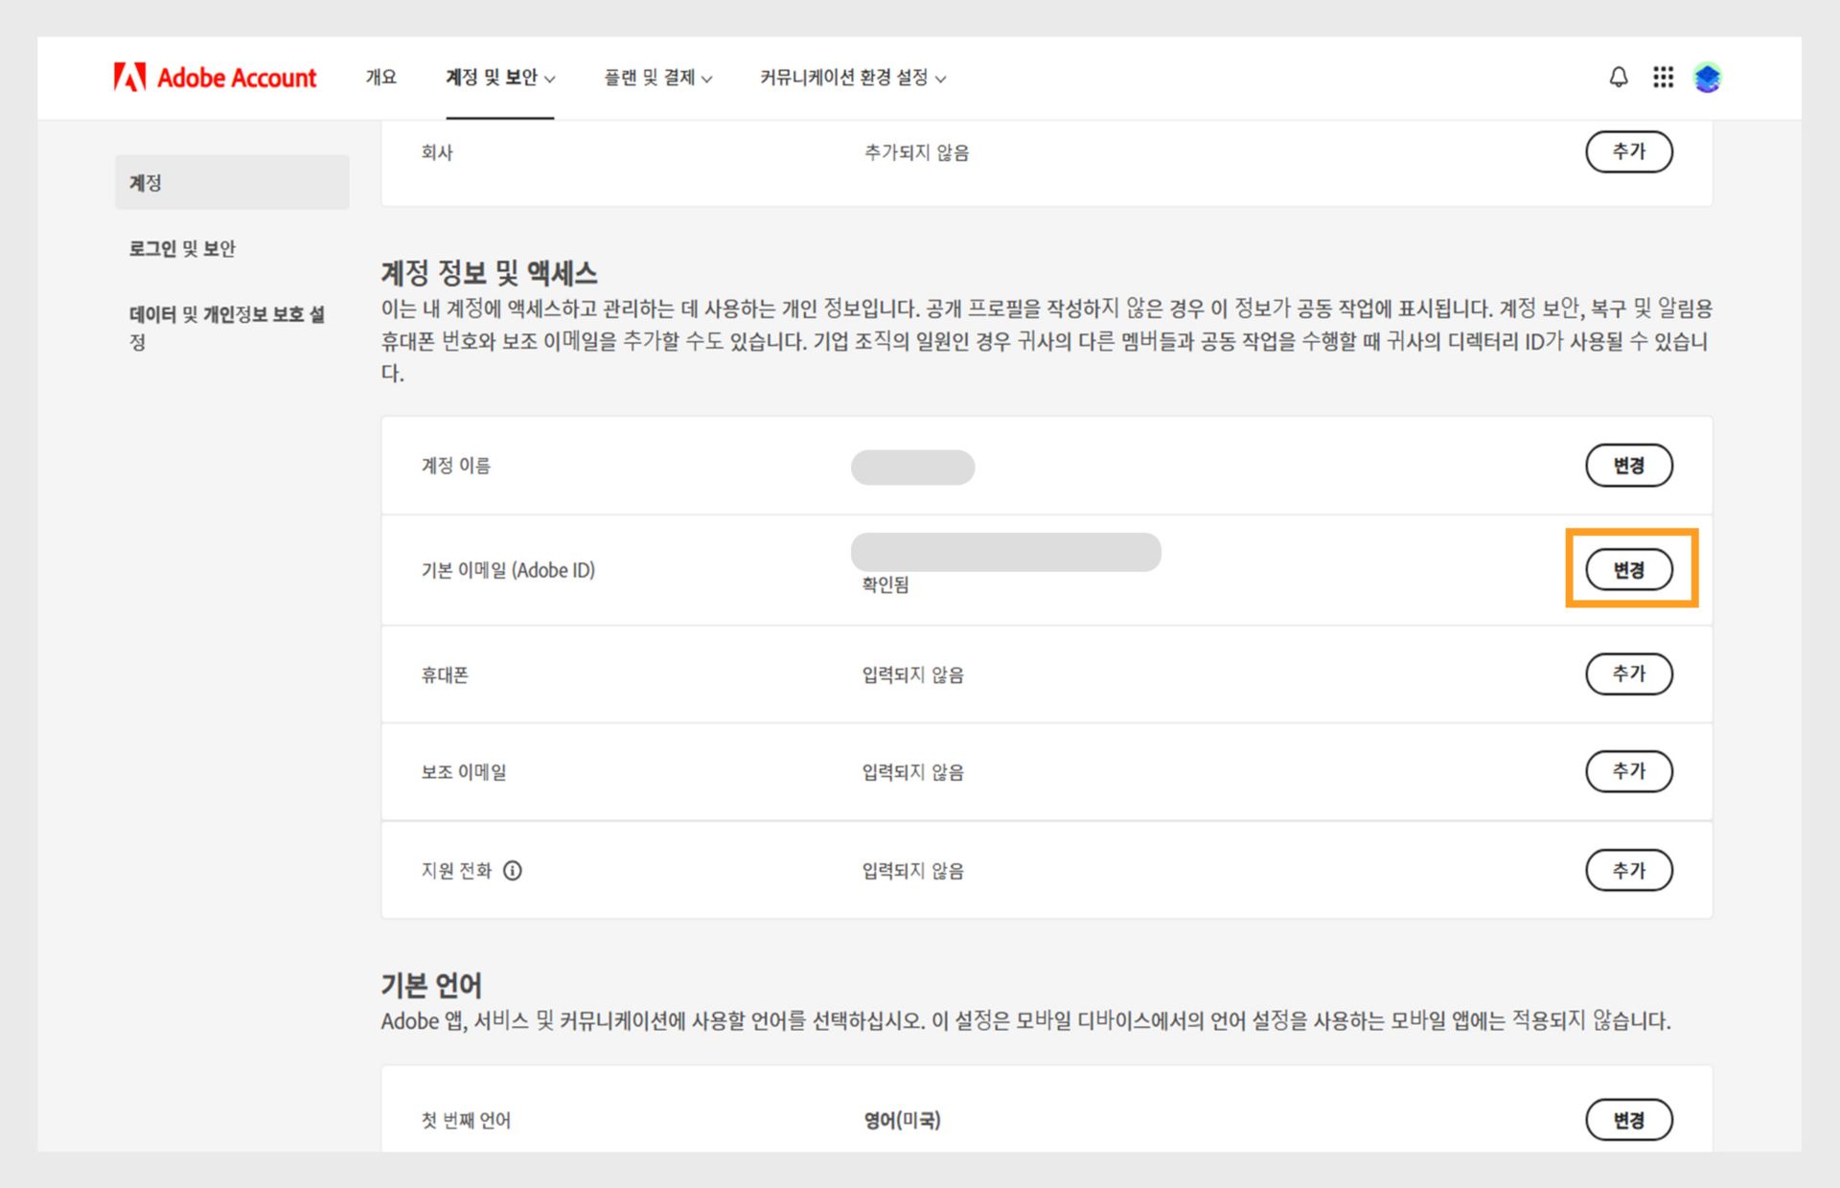Open the apps grid launcher

click(1664, 78)
